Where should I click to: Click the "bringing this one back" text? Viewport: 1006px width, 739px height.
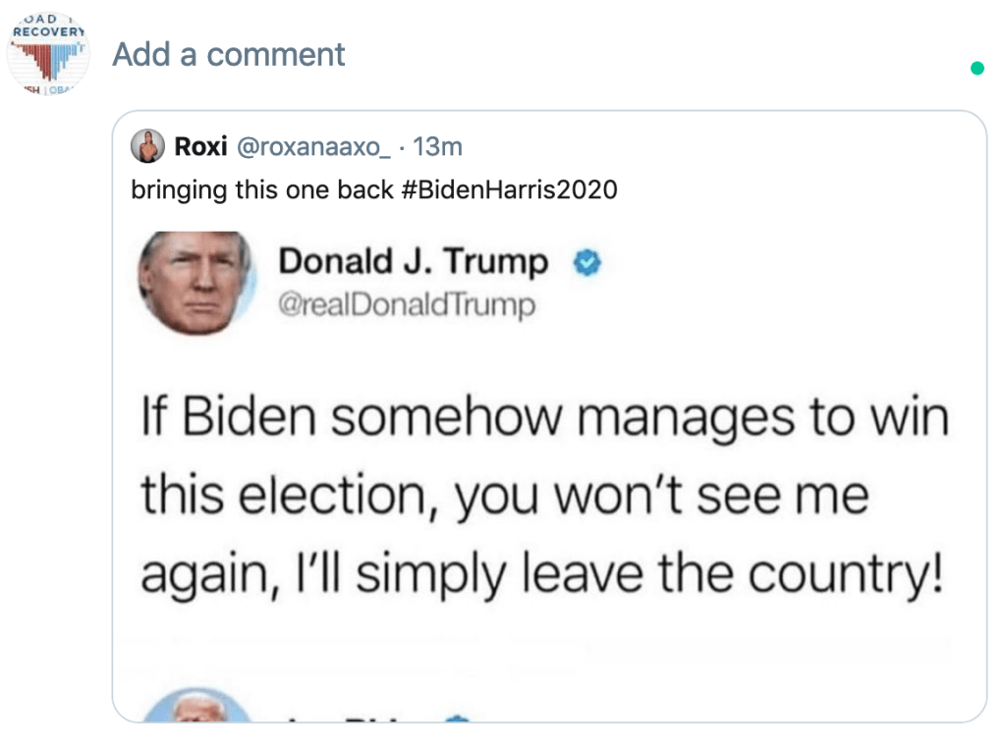click(262, 189)
